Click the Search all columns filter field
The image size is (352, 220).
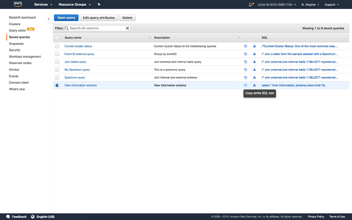[x=97, y=28]
